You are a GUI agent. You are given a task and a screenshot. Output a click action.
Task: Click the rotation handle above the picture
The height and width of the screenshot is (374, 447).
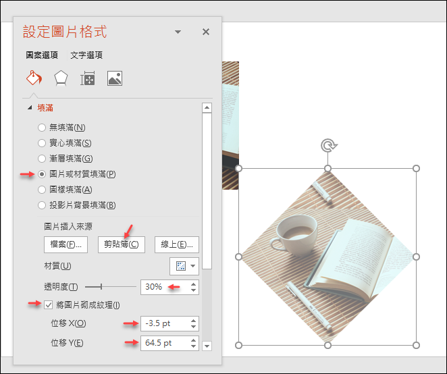pyautogui.click(x=328, y=146)
